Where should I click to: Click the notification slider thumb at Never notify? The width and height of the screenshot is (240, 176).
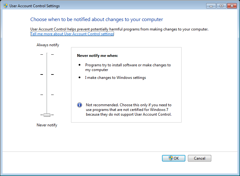[x=47, y=115]
